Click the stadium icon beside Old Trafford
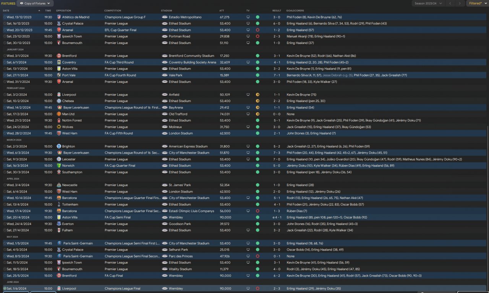This screenshot has width=489, height=293. point(164,114)
